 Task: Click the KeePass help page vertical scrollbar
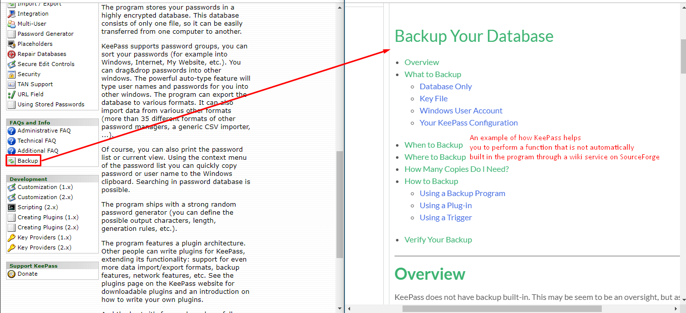click(x=339, y=204)
